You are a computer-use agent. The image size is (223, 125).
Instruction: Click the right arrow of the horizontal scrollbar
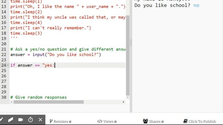[123, 102]
